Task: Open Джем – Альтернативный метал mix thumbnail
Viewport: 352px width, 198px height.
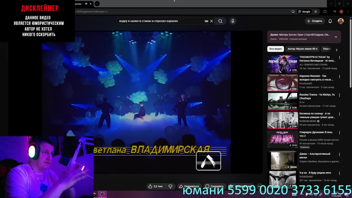Action: point(282,161)
